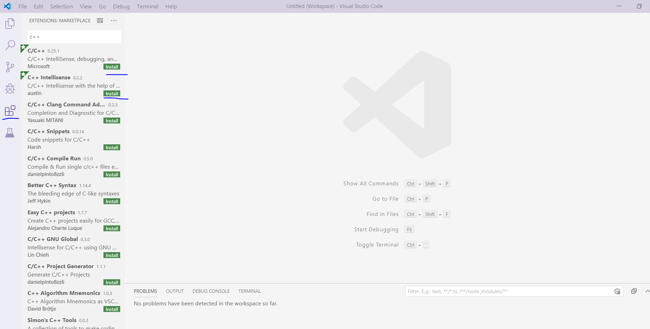Image resolution: width=650 pixels, height=329 pixels.
Task: Click the Find in Files hint
Action: click(382, 214)
